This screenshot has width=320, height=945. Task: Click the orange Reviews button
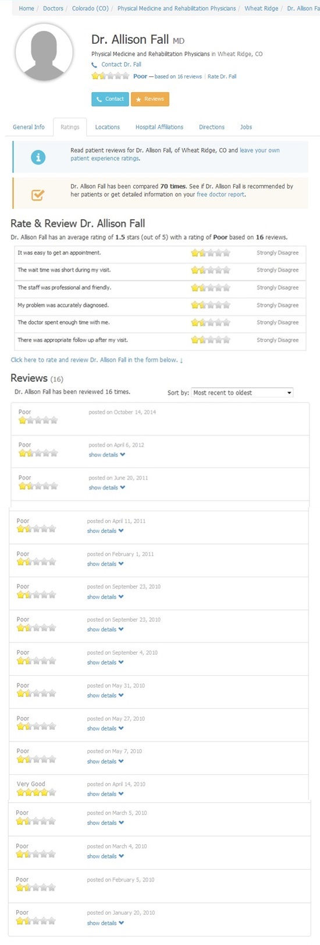click(150, 99)
